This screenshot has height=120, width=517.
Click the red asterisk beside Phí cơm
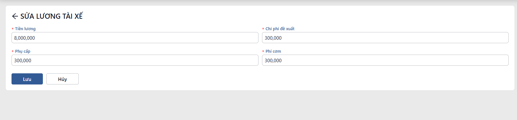coord(263,52)
